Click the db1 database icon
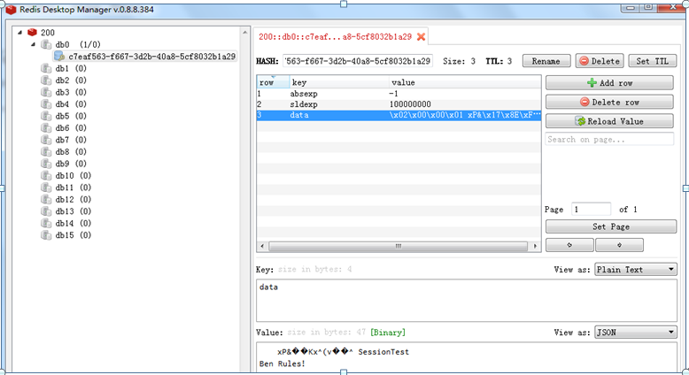This screenshot has width=689, height=375. 46,68
